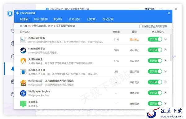Toggle off 桌面助手 startup switch
Image resolution: width=186 pixels, height=119 pixels.
[155, 103]
